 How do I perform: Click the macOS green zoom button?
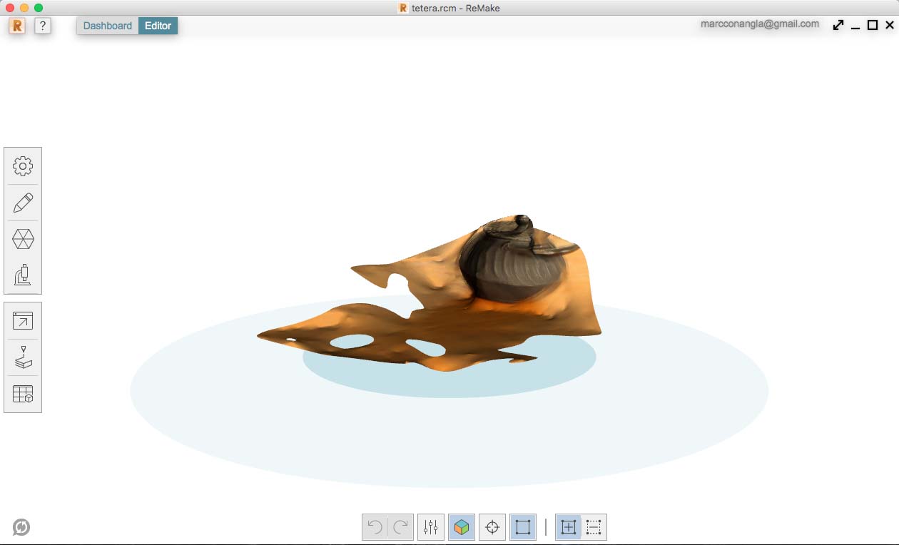point(39,8)
